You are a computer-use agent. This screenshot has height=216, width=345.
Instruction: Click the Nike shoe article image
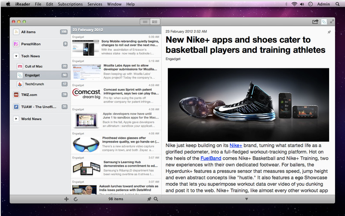pyautogui.click(x=248, y=105)
